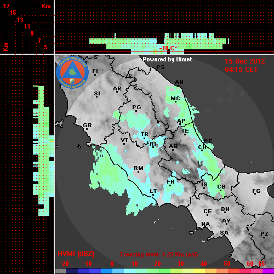The image size is (274, 274).
Task: Click the GR city label
Action: coord(87,125)
